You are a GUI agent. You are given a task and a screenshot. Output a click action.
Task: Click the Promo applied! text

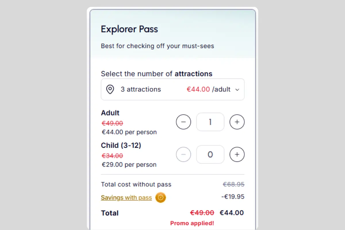click(192, 223)
